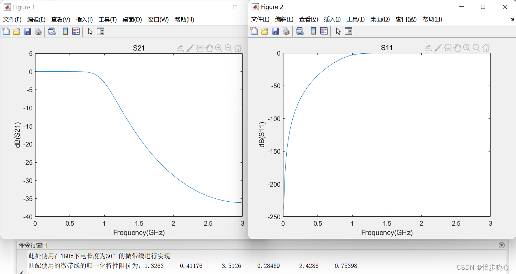
Task: Click zoom in tool above S21 plot
Action: [219, 48]
